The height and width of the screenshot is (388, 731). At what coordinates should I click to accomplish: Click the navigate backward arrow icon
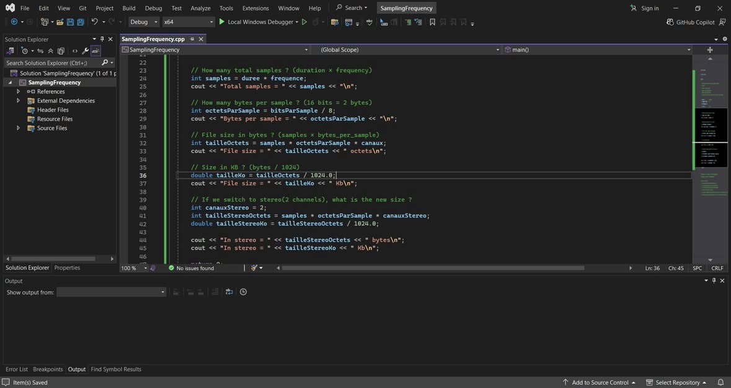point(14,22)
